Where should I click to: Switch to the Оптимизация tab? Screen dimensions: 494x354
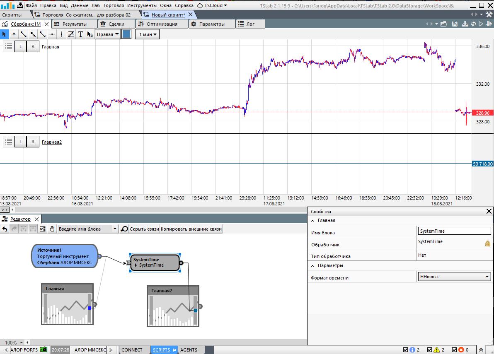coord(162,24)
